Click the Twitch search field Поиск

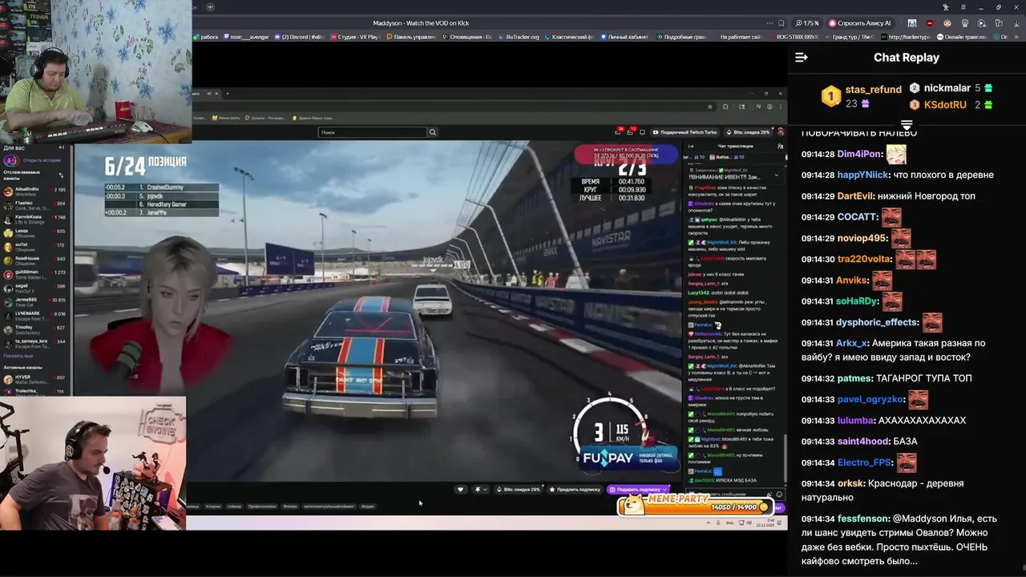pos(372,132)
